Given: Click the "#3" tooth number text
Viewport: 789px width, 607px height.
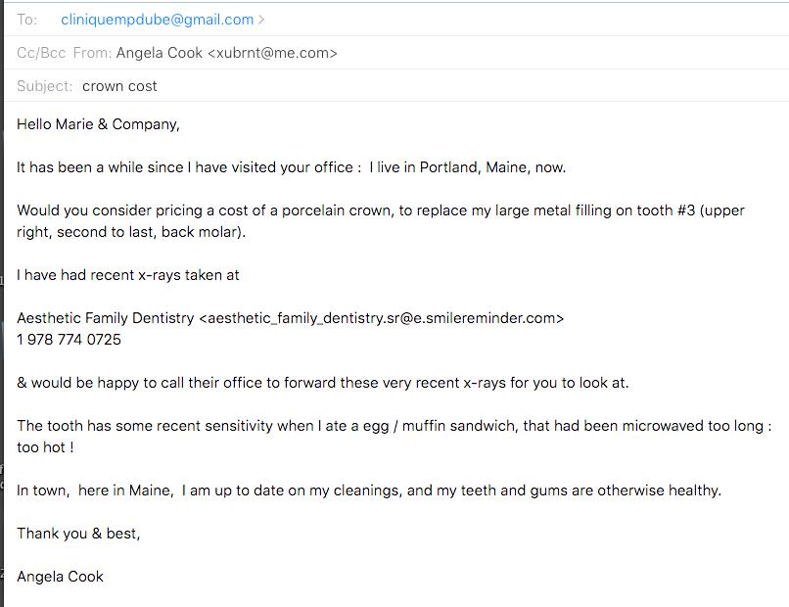Looking at the screenshot, I should 686,210.
